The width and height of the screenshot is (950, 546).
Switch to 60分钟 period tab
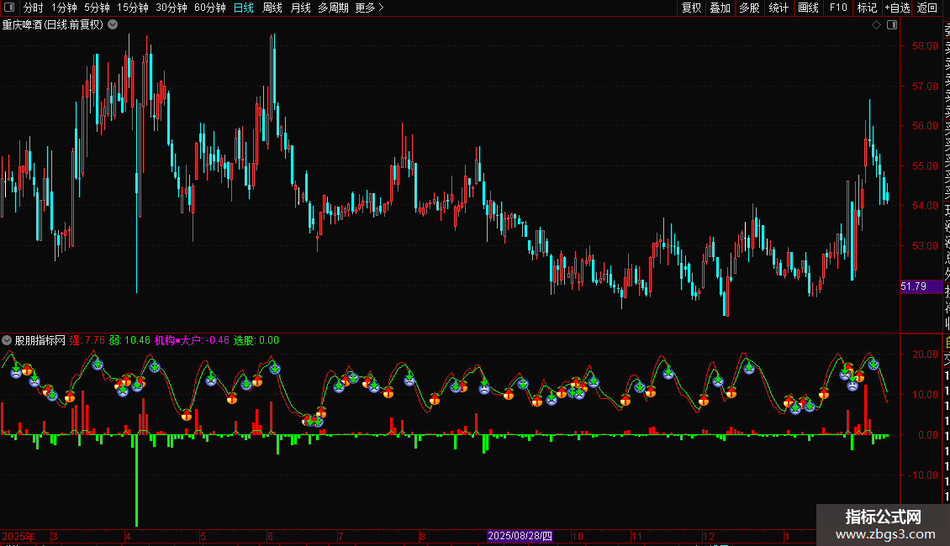(x=209, y=8)
